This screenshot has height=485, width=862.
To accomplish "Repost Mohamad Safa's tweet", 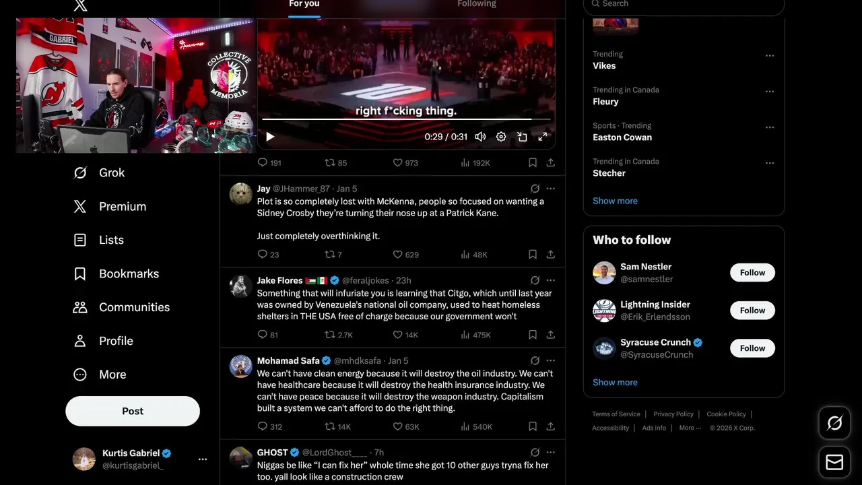I will (330, 426).
